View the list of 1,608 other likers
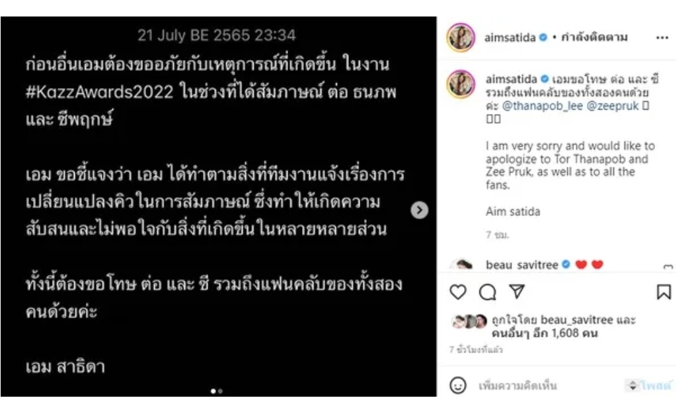This screenshot has width=694, height=400. click(x=545, y=333)
